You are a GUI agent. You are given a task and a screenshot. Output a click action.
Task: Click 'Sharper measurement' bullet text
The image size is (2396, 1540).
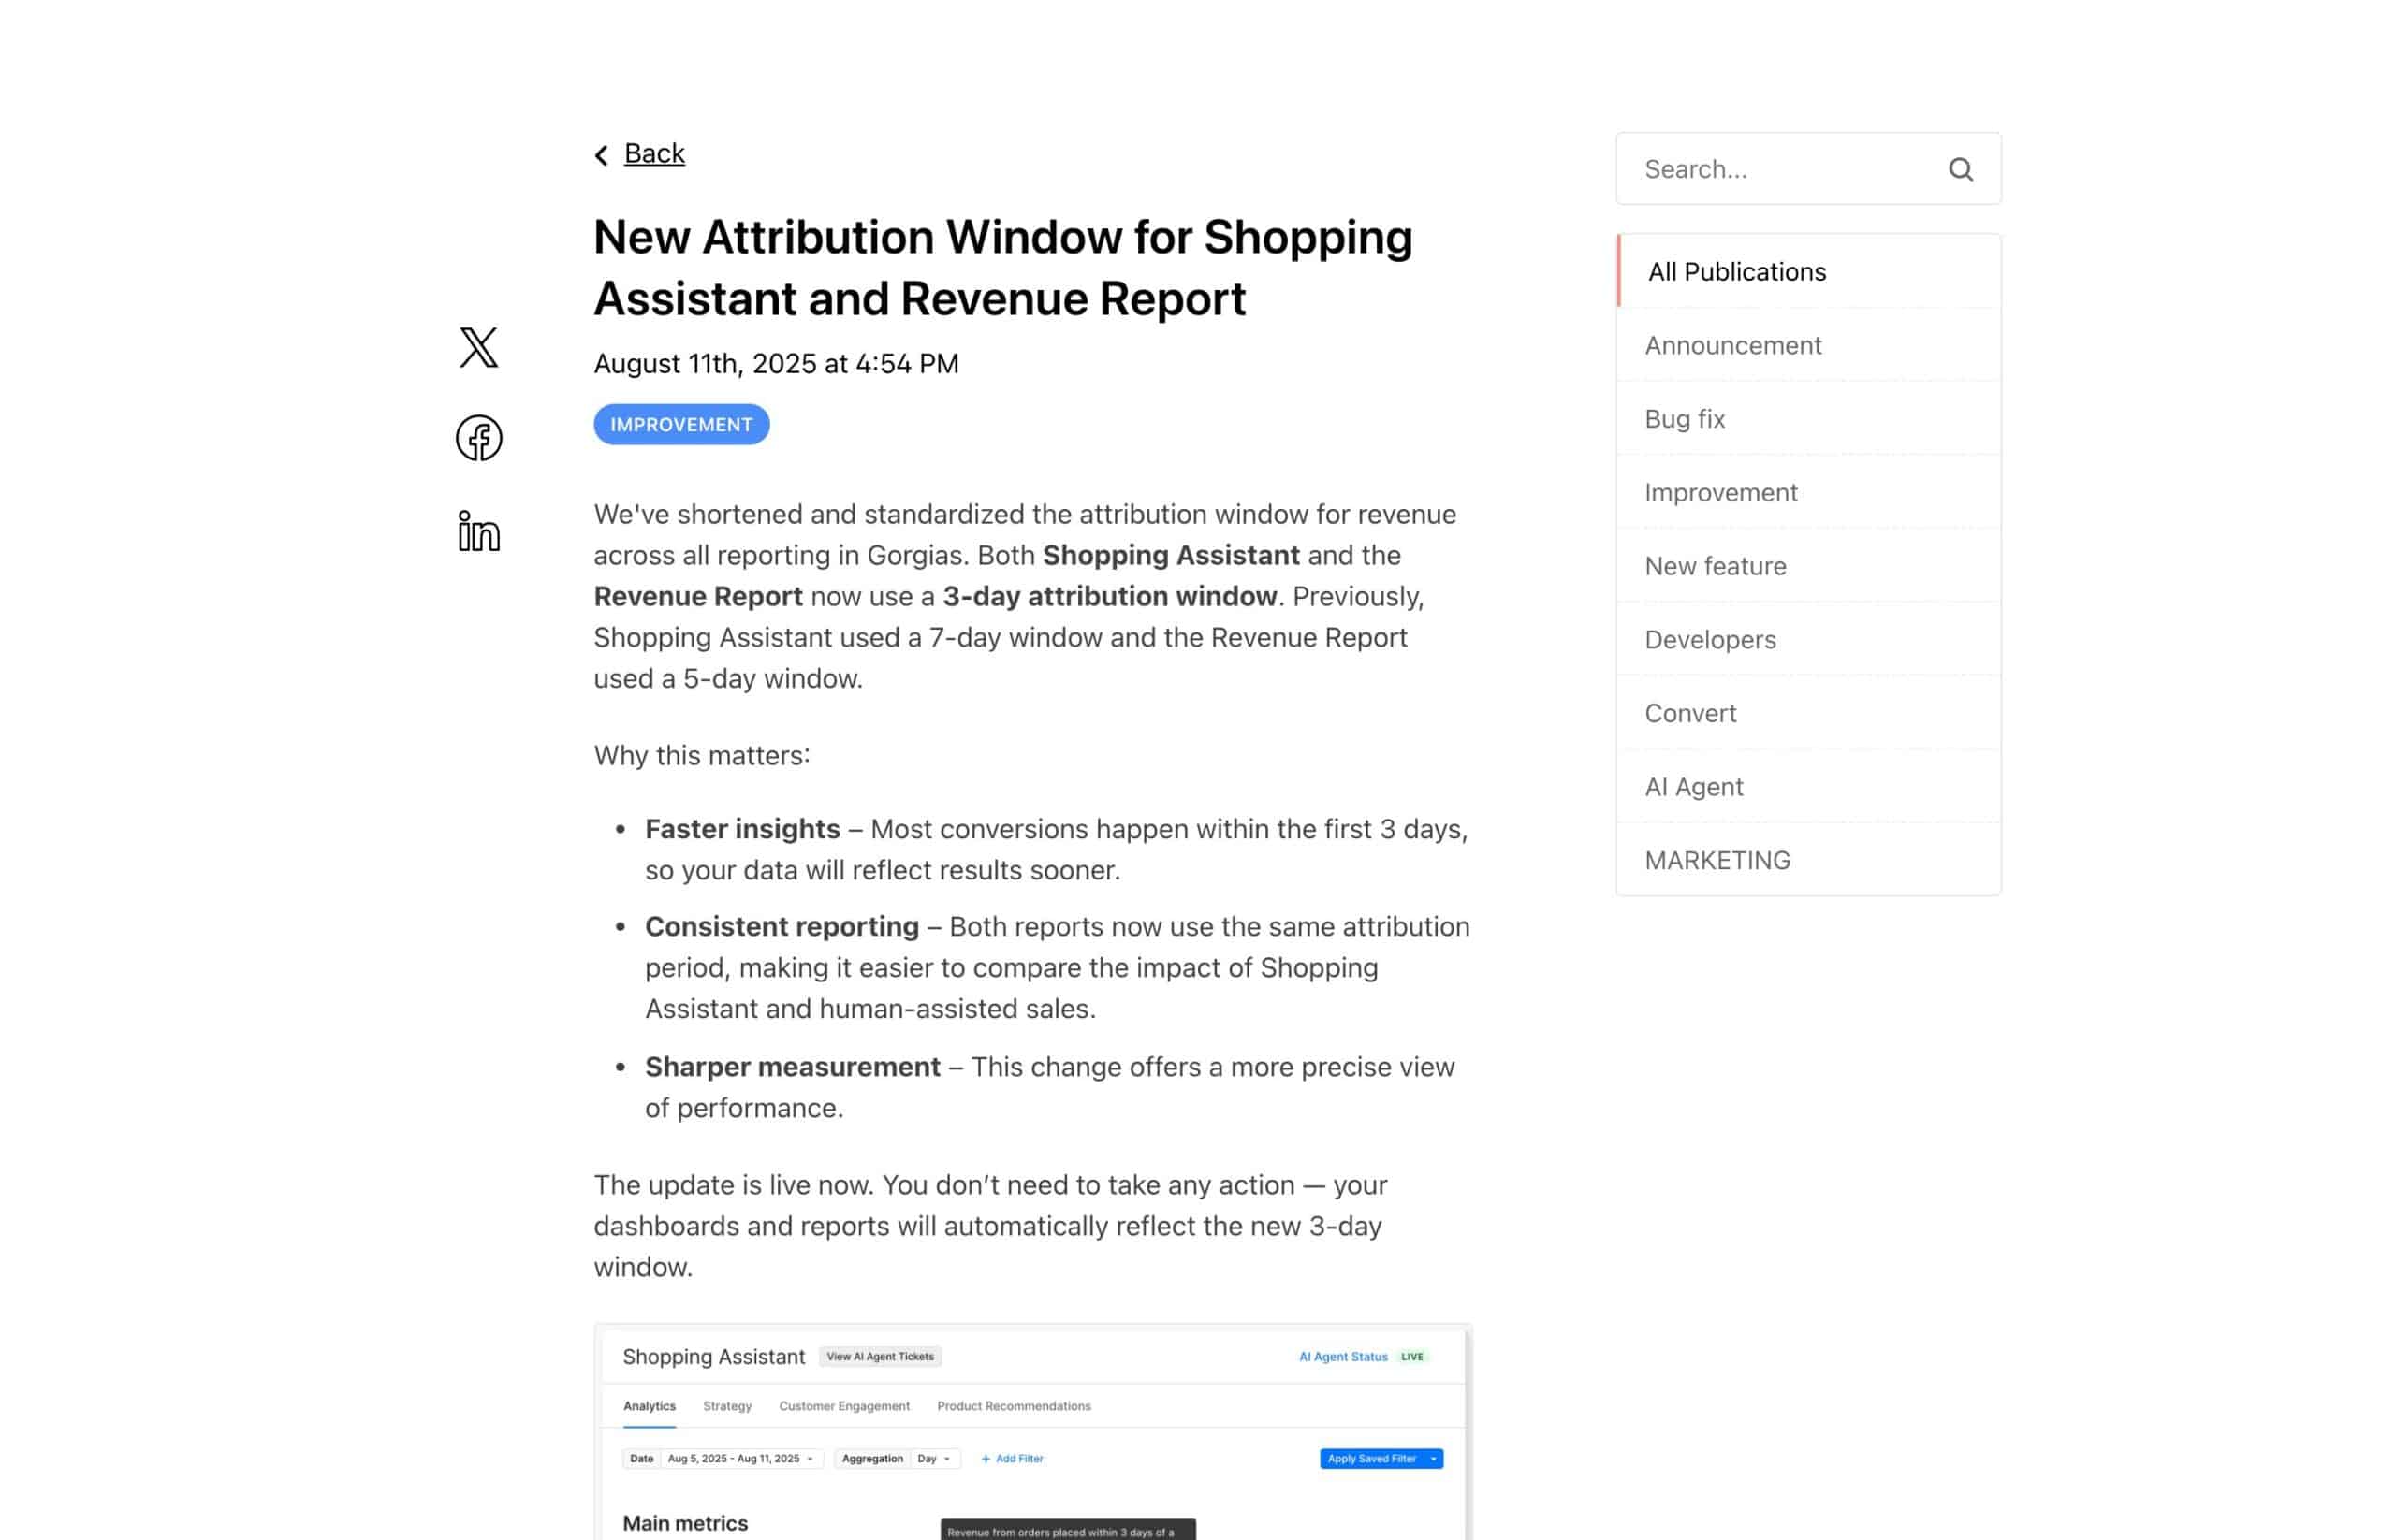(x=793, y=1066)
